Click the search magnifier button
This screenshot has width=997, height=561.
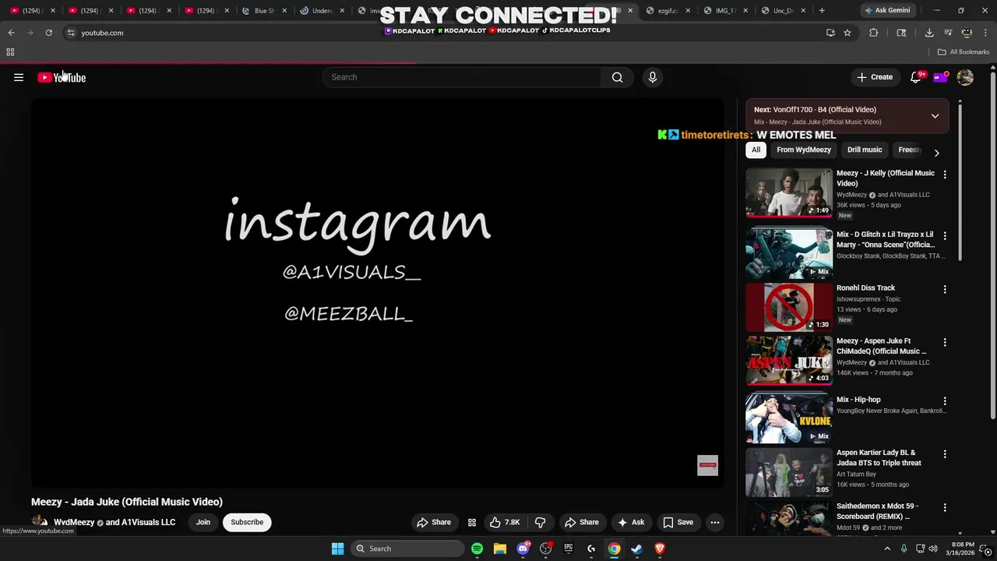click(x=617, y=77)
